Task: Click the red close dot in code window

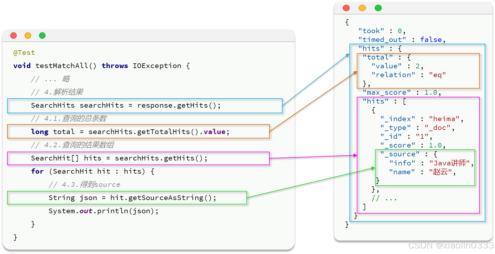Action: point(13,35)
